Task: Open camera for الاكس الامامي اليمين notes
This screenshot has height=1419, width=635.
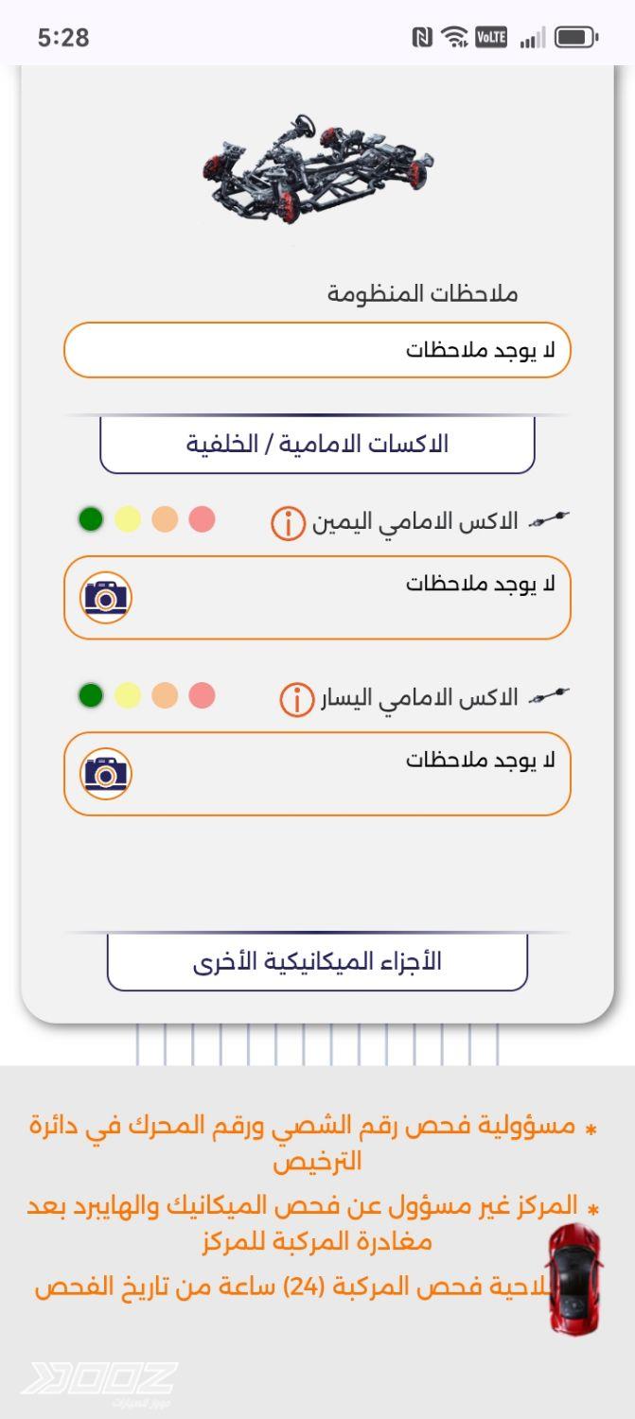Action: pos(106,597)
